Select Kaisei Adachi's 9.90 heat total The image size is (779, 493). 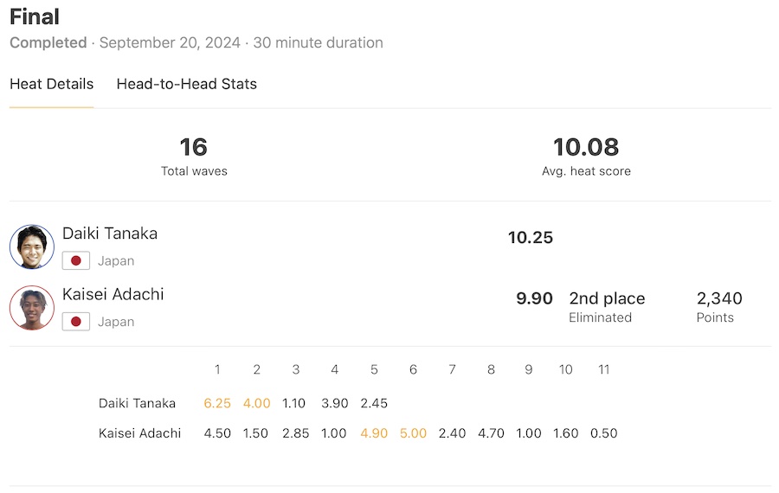coord(534,298)
